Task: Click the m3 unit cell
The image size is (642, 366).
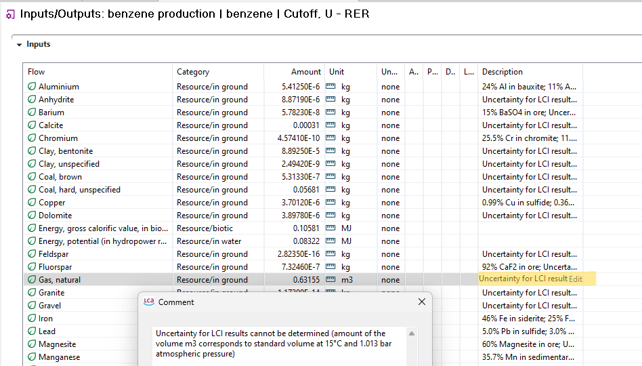Action: 347,279
